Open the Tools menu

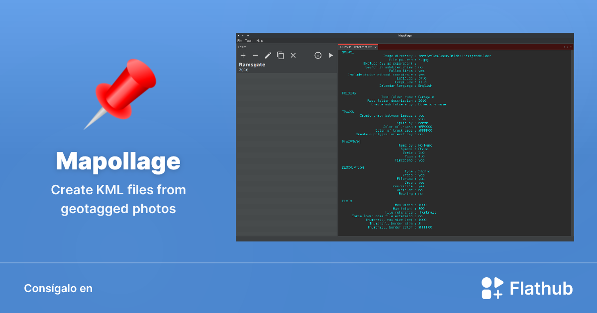pyautogui.click(x=249, y=40)
